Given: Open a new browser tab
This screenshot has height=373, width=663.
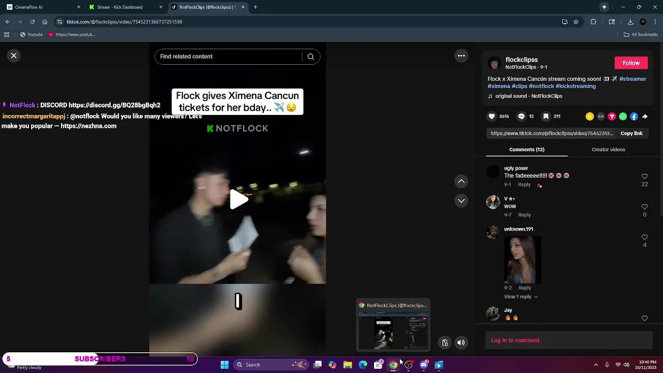Looking at the screenshot, I should (x=255, y=7).
